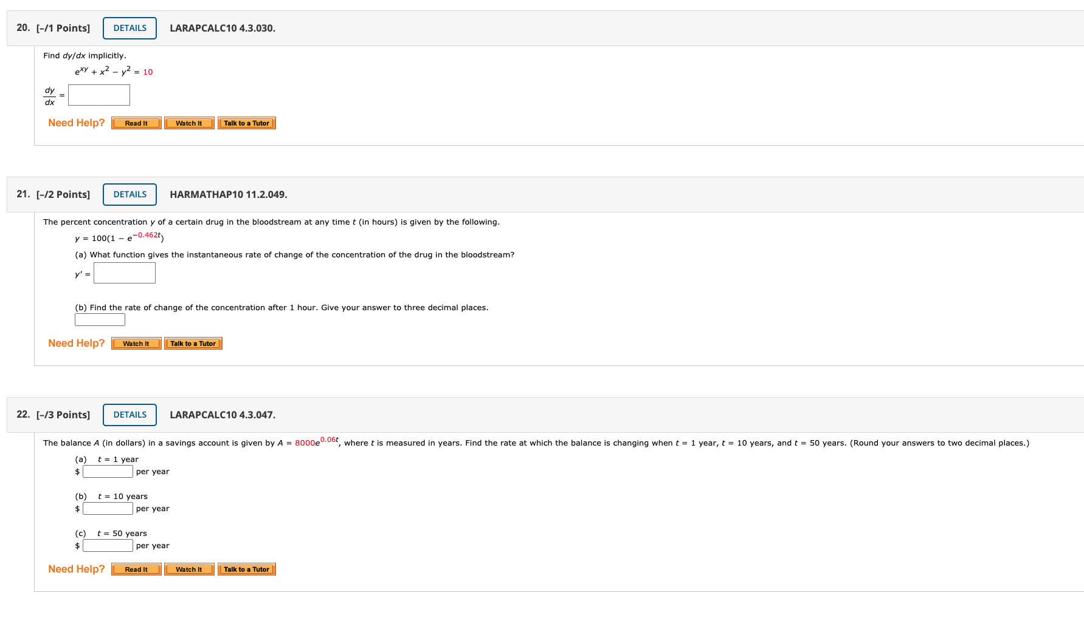Open DETAILS for question 22
This screenshot has width=1084, height=618.
[129, 415]
